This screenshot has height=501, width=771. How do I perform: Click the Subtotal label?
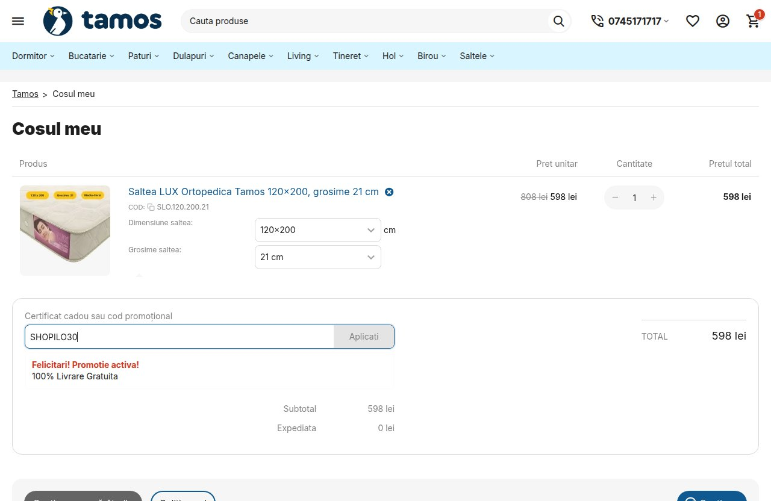pos(300,409)
